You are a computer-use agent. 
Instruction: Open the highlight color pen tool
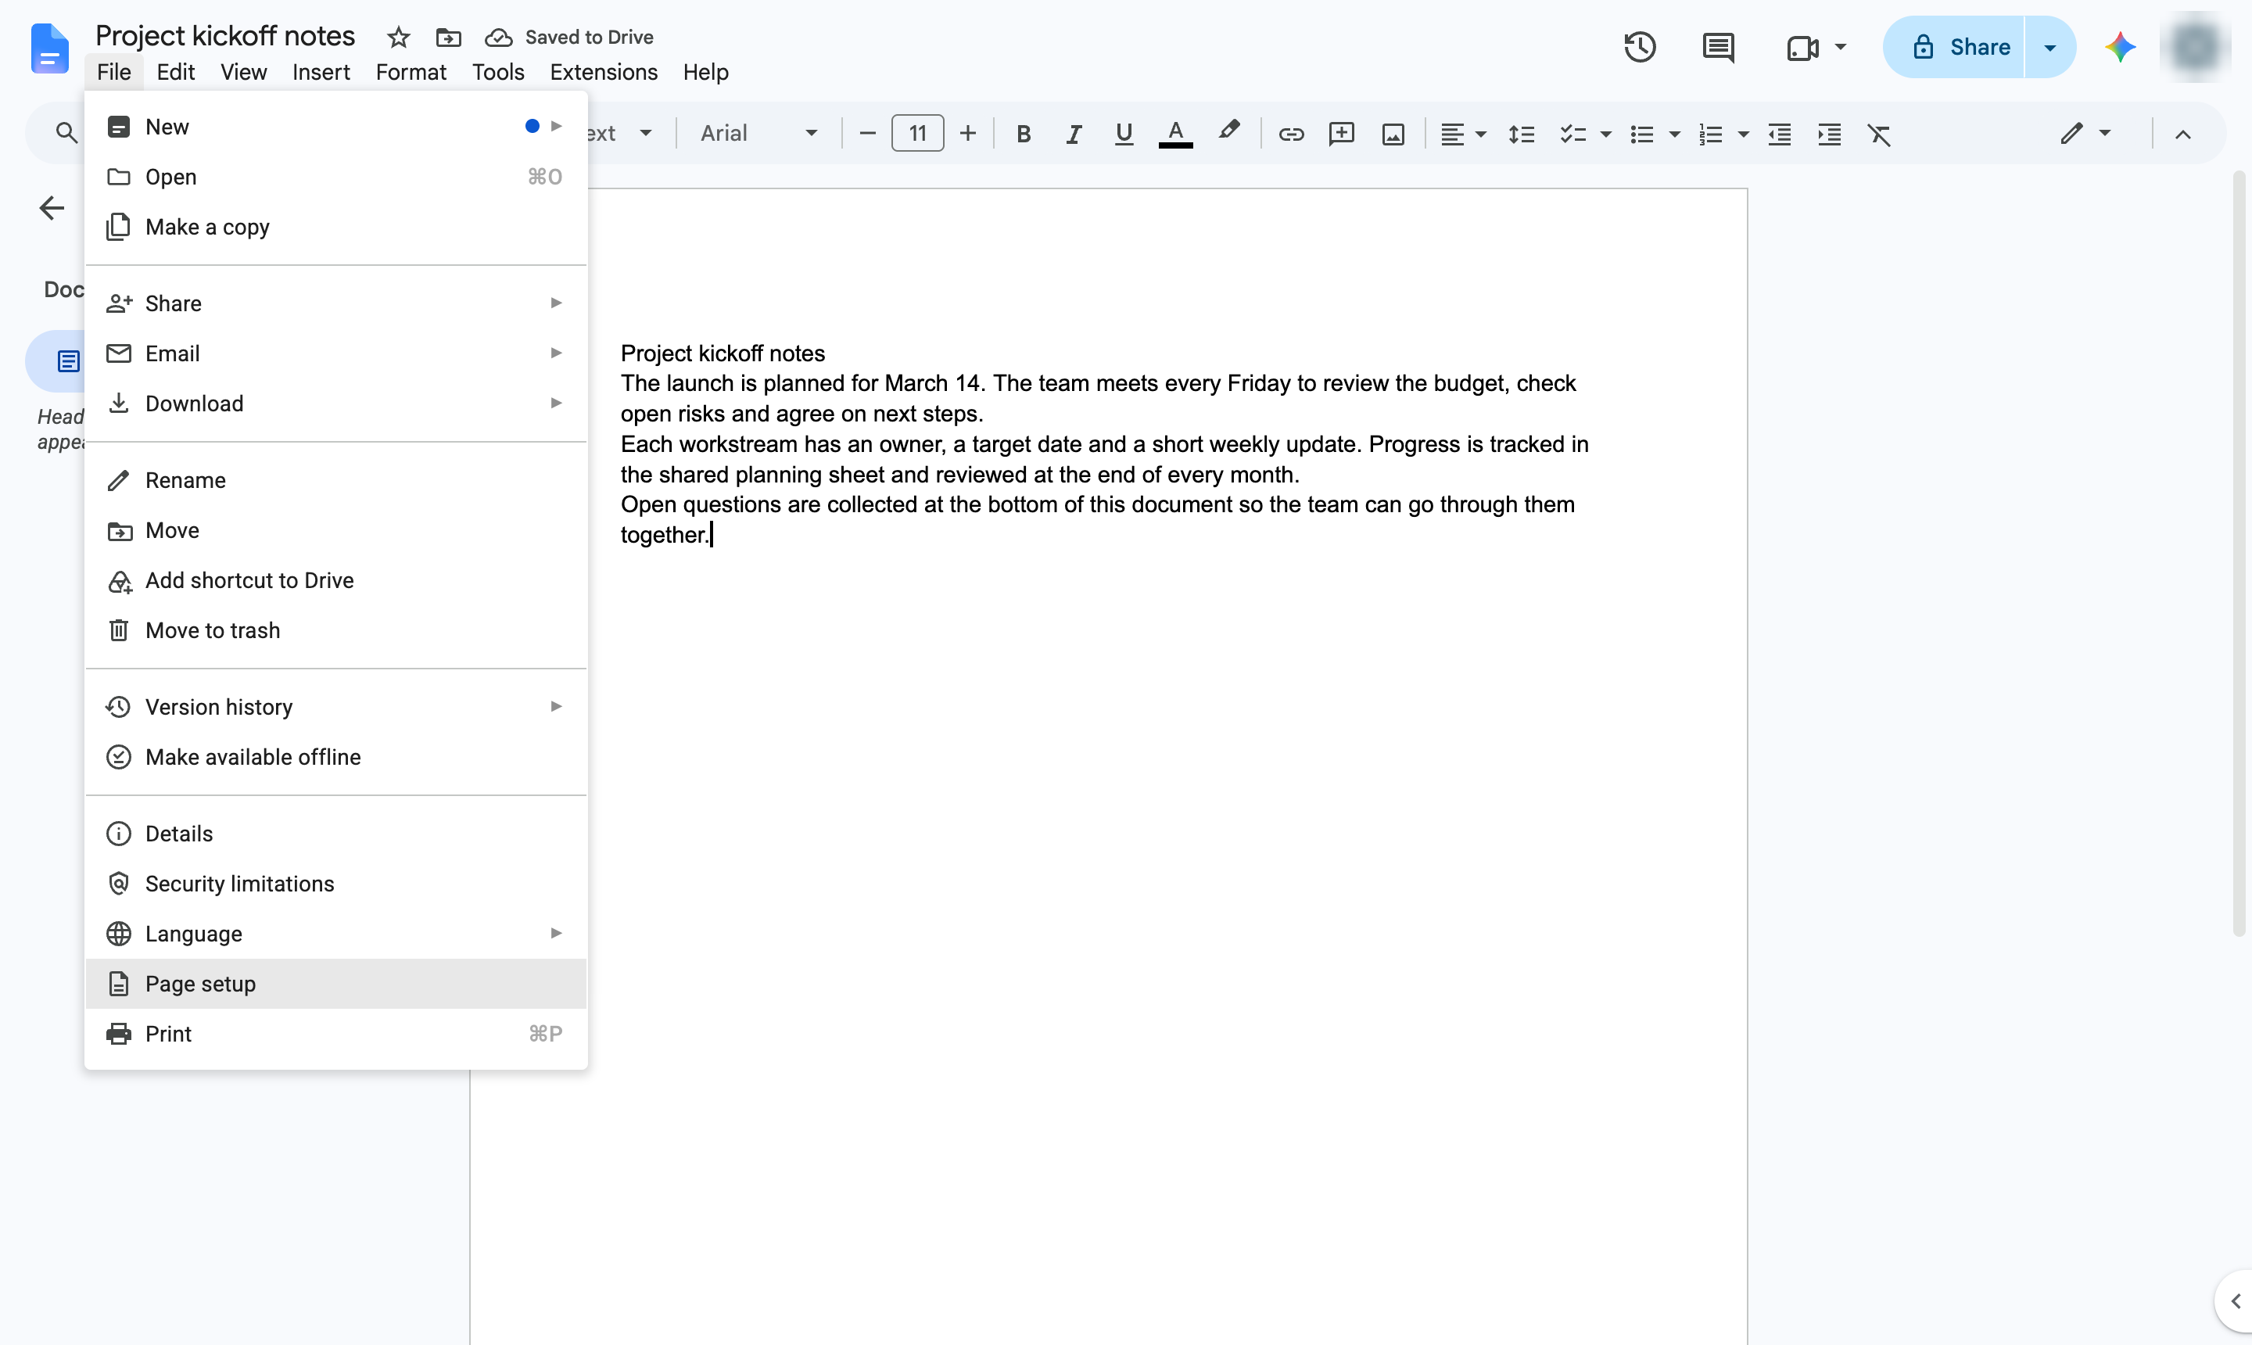[x=1228, y=132]
